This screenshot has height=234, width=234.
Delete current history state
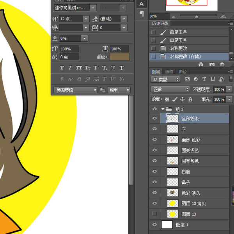[x=222, y=64]
